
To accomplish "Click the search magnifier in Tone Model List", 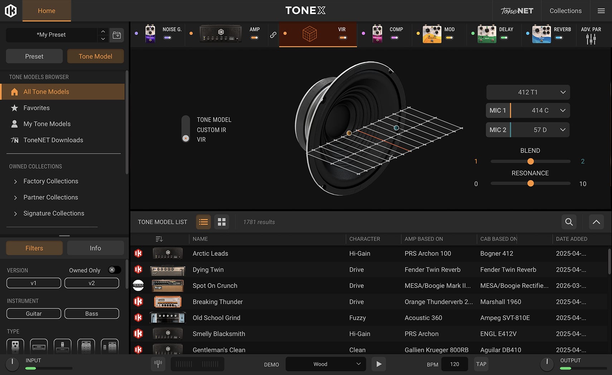I will tap(569, 222).
